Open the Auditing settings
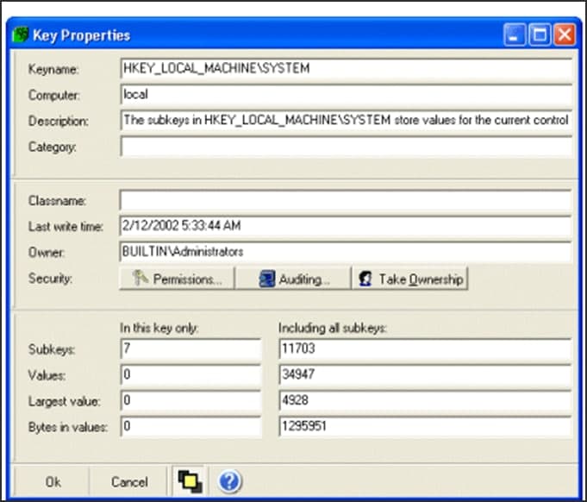Viewport: 587px width, 502px height. (x=293, y=279)
